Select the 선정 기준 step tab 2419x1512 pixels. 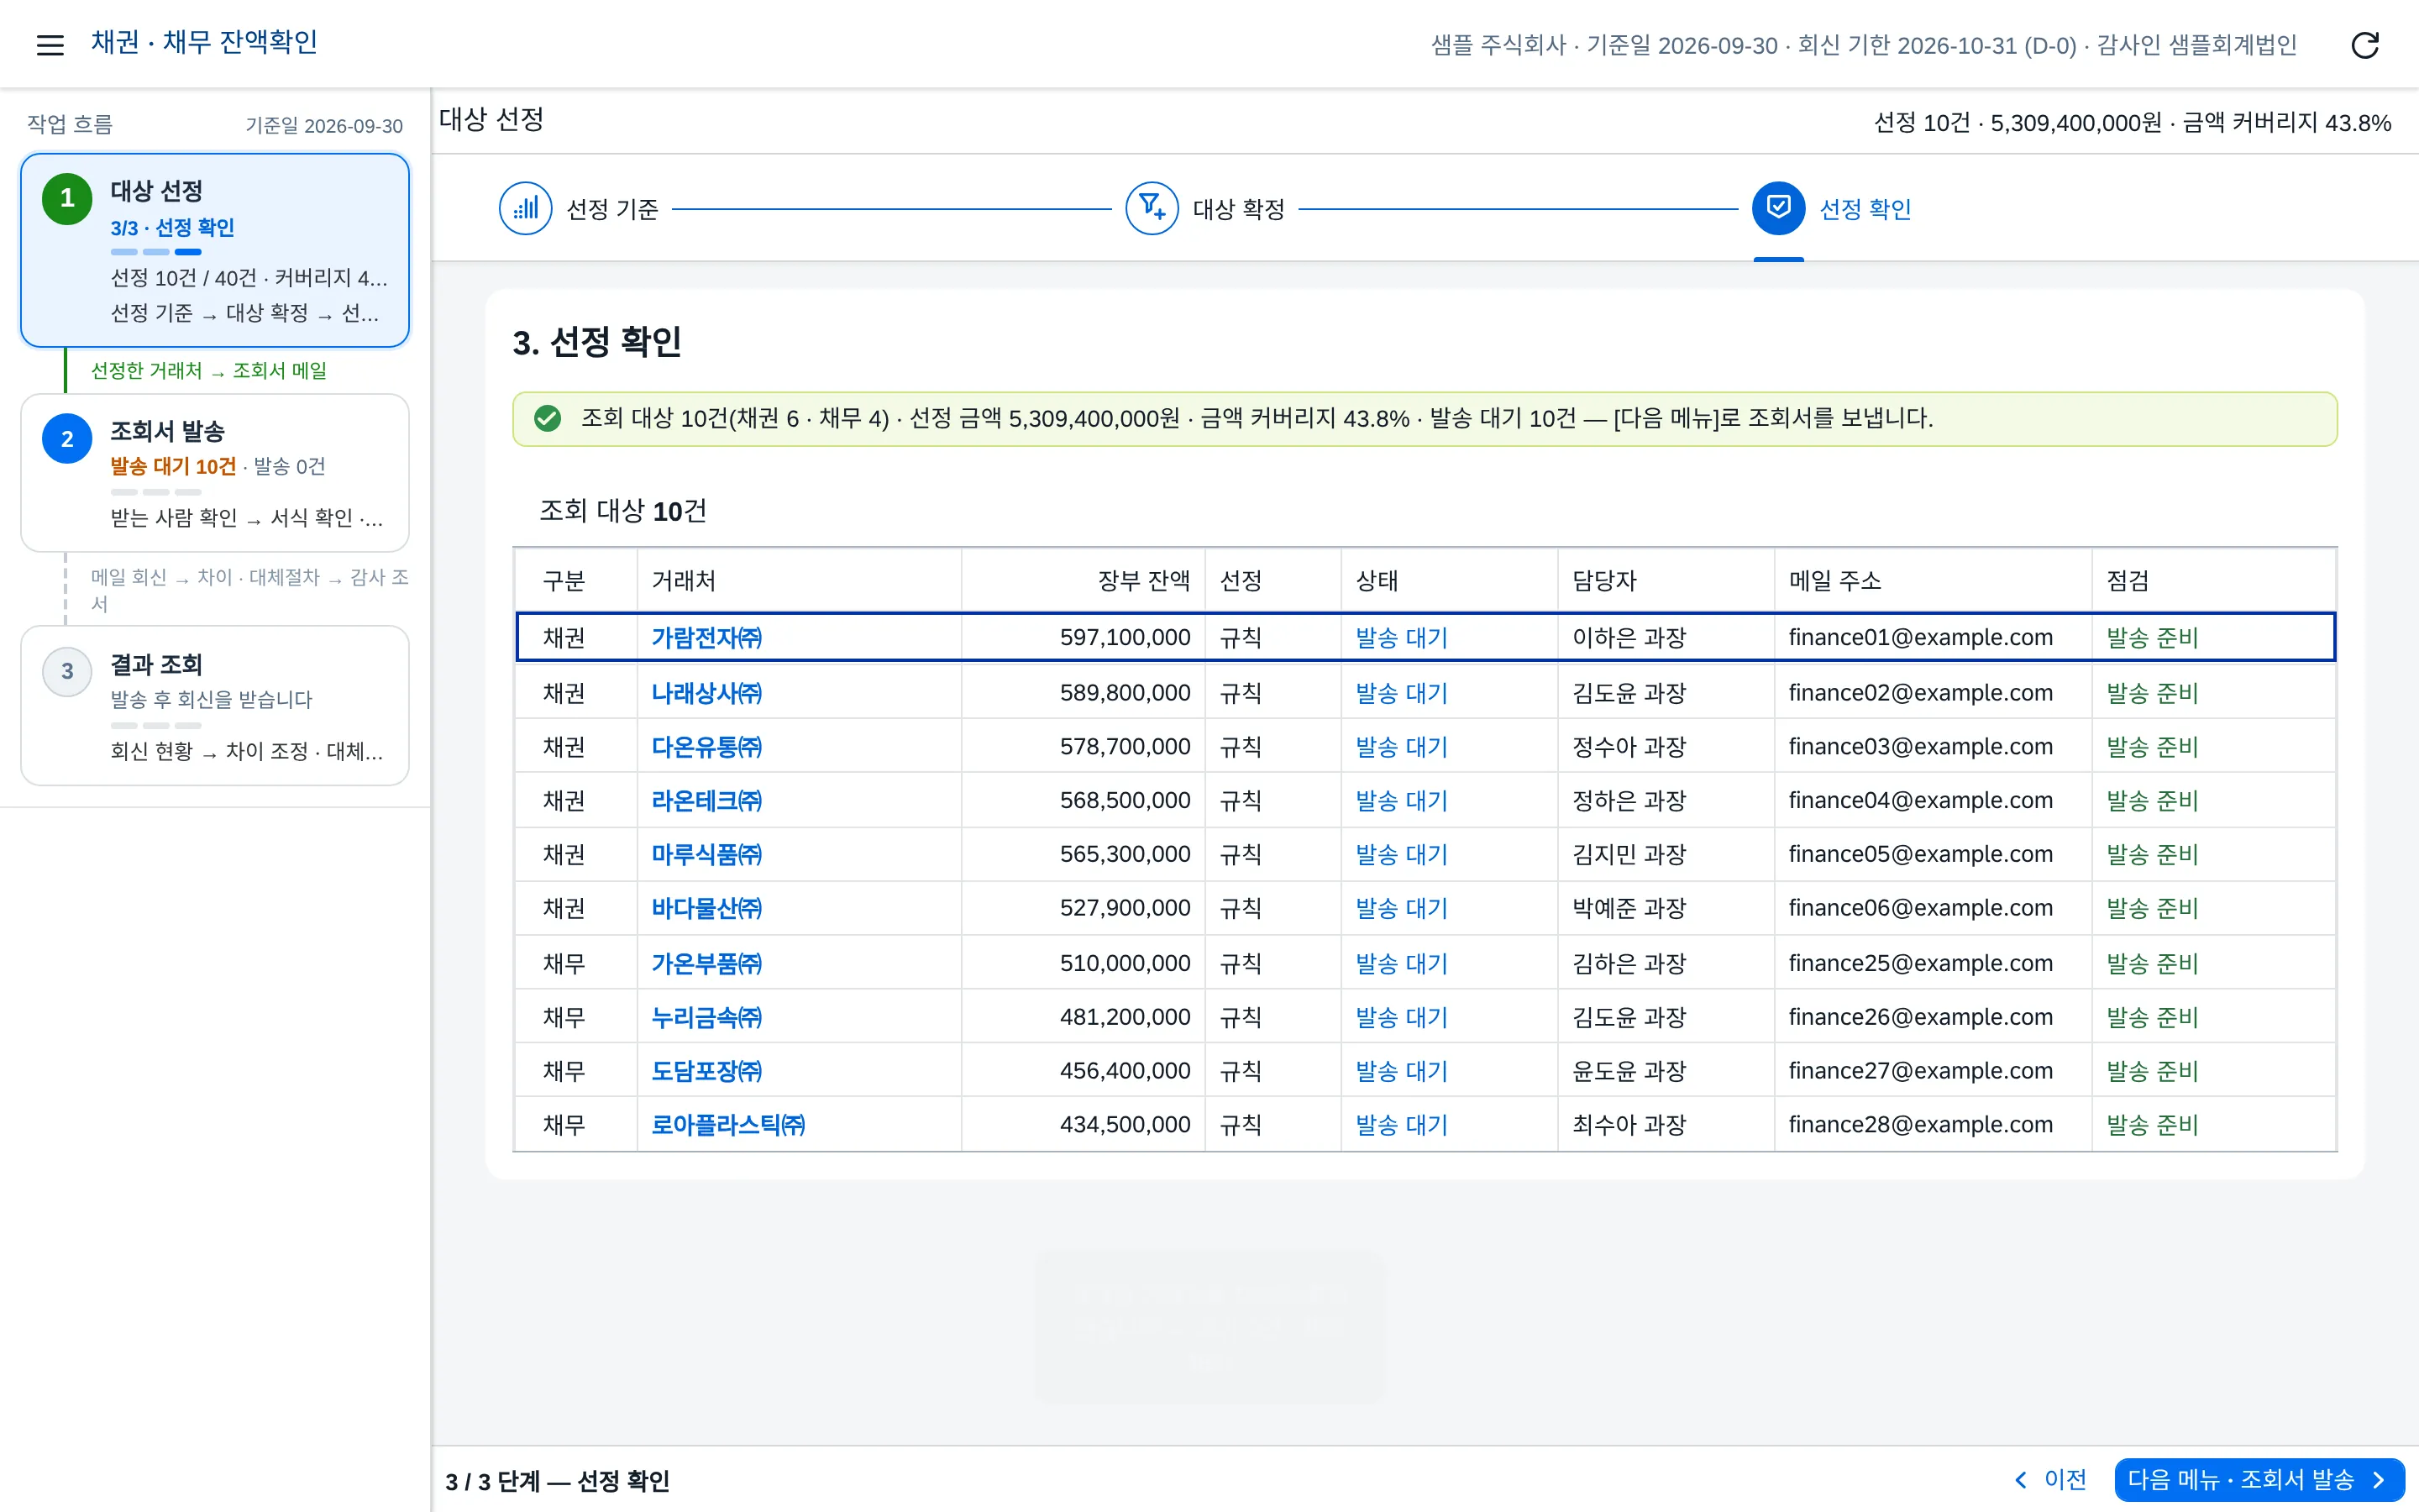click(x=580, y=208)
